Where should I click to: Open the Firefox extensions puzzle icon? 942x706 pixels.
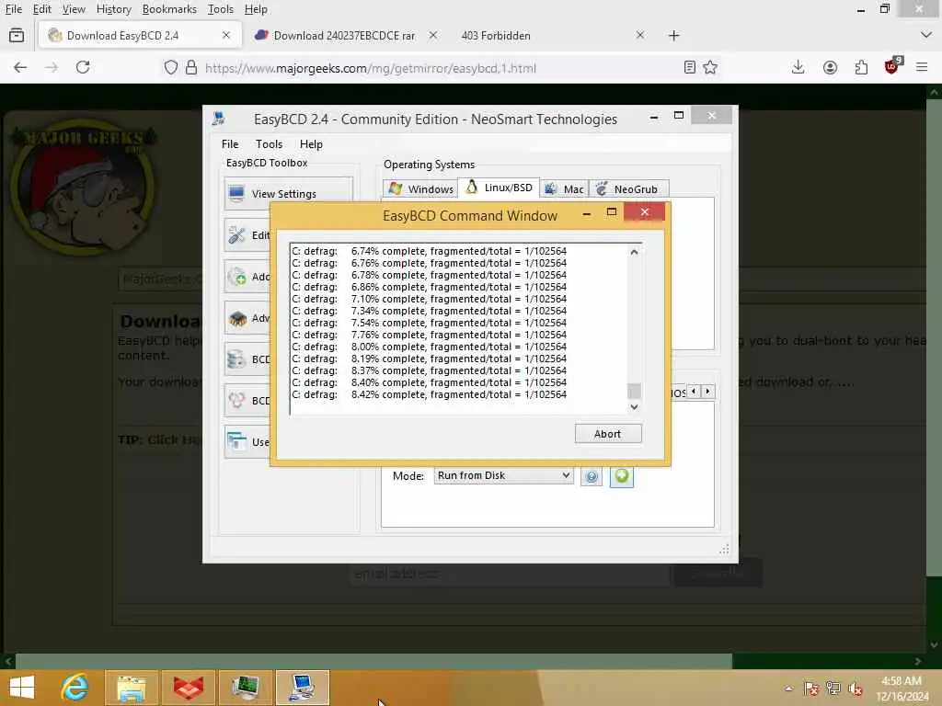[861, 67]
